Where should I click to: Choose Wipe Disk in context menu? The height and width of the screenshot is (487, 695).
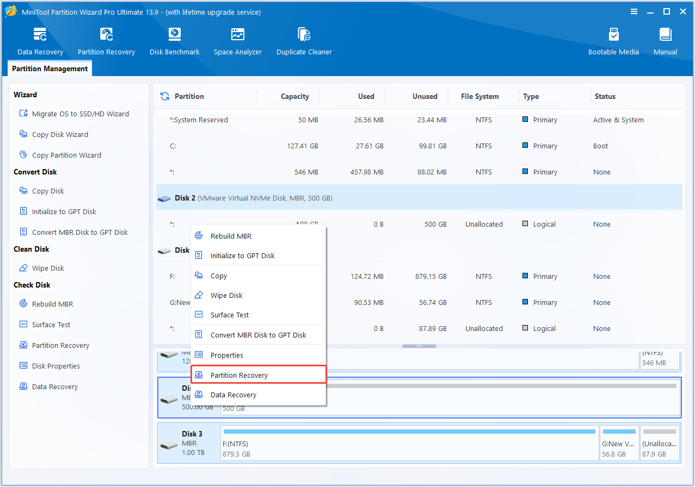(259, 295)
